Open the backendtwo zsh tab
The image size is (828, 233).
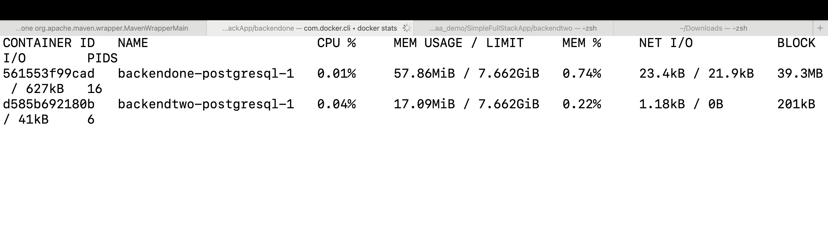point(513,28)
